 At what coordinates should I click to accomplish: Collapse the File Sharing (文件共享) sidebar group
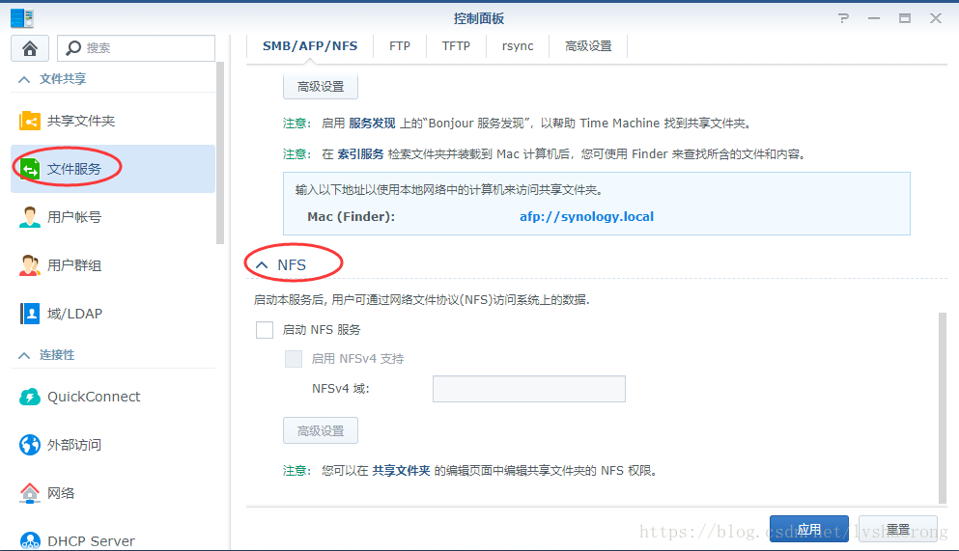click(24, 79)
